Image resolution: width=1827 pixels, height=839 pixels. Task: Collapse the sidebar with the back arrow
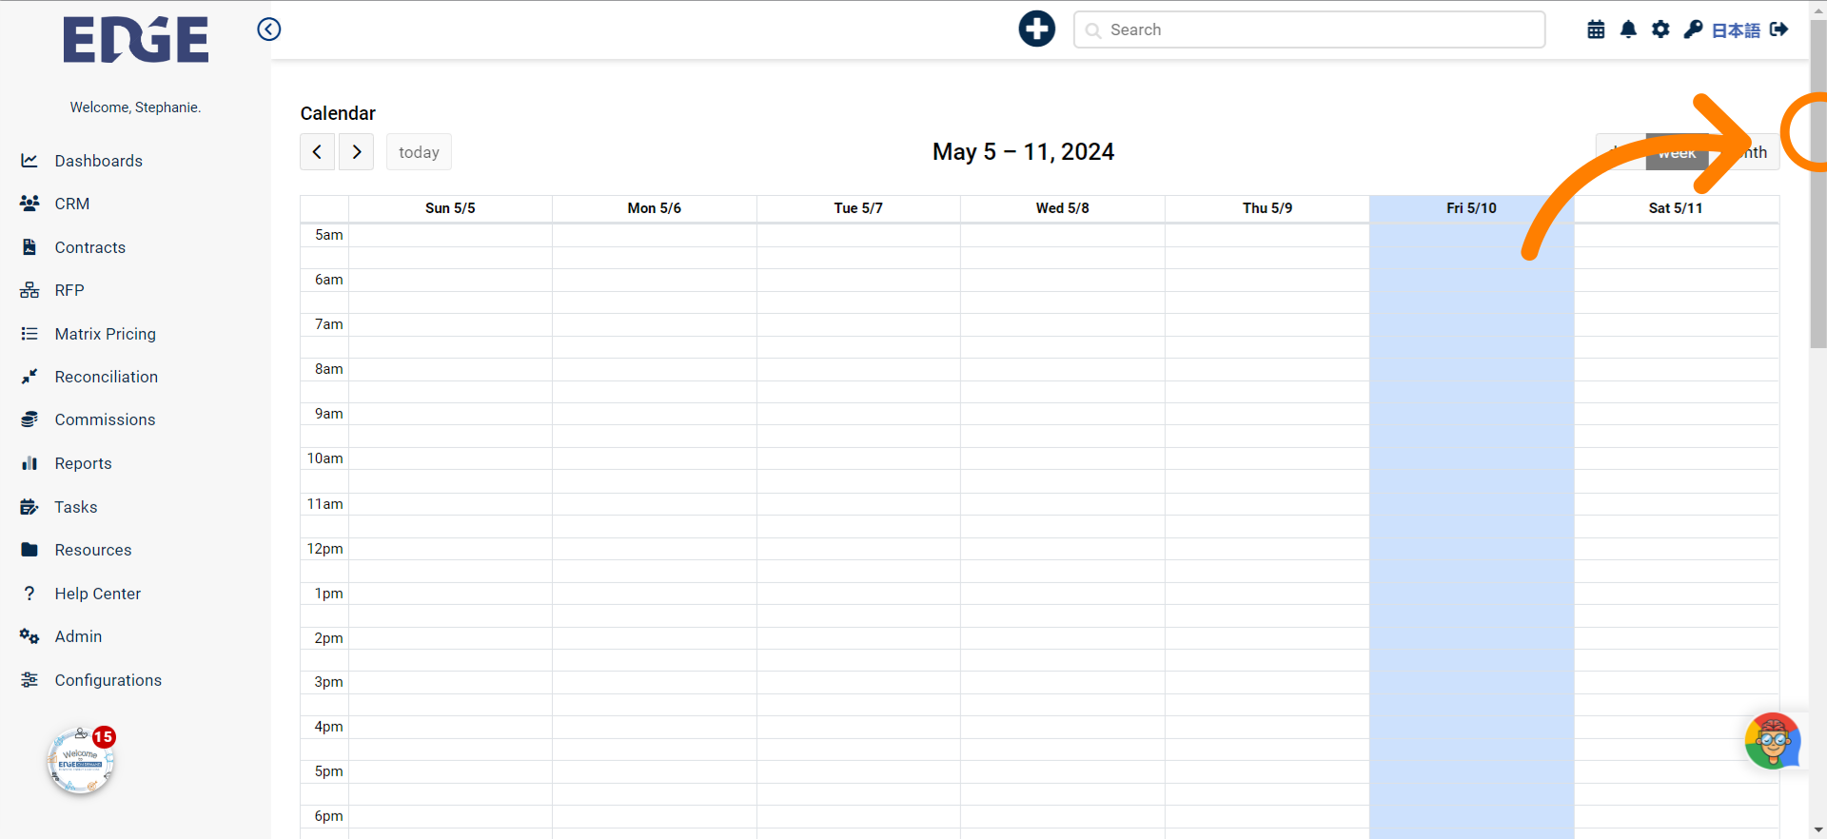(269, 29)
